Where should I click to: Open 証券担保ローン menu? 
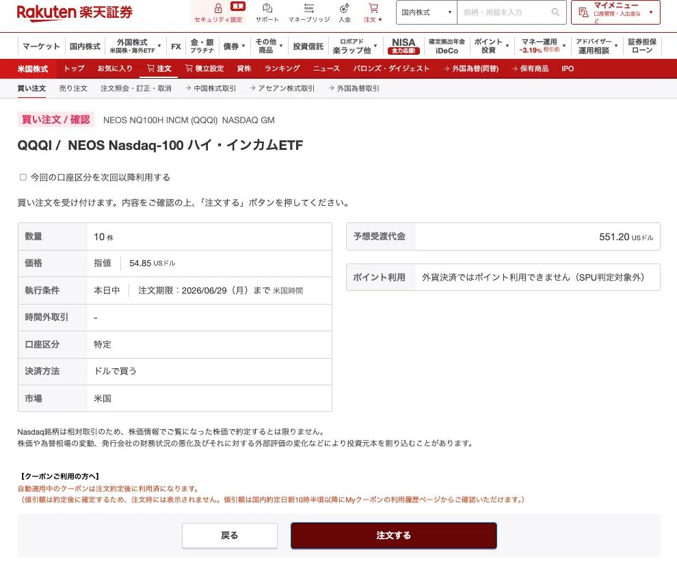pos(642,47)
